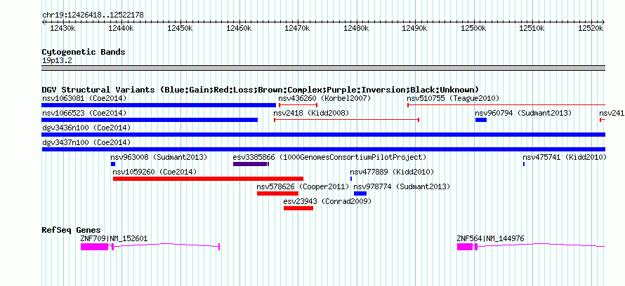
Task: Click the 12520k ruler tick label
Action: 591,28
